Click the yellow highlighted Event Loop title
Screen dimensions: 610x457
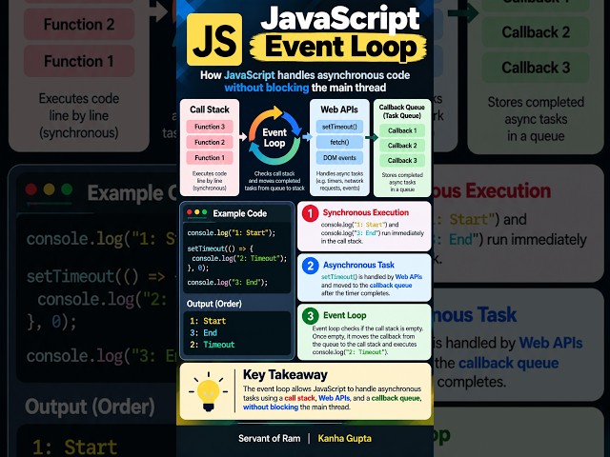[338, 48]
